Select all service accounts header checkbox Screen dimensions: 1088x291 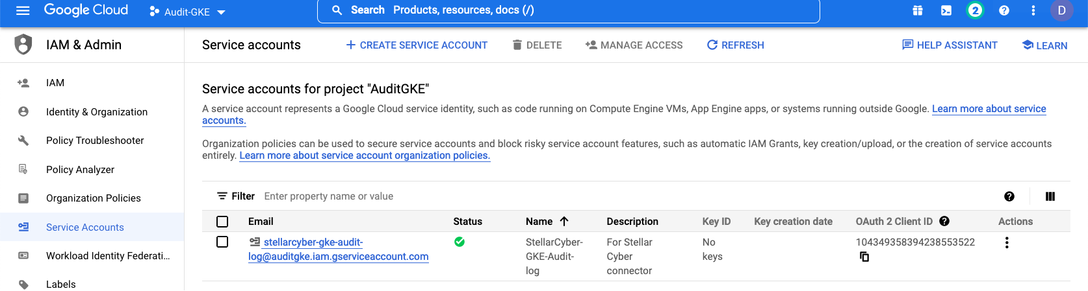point(222,222)
